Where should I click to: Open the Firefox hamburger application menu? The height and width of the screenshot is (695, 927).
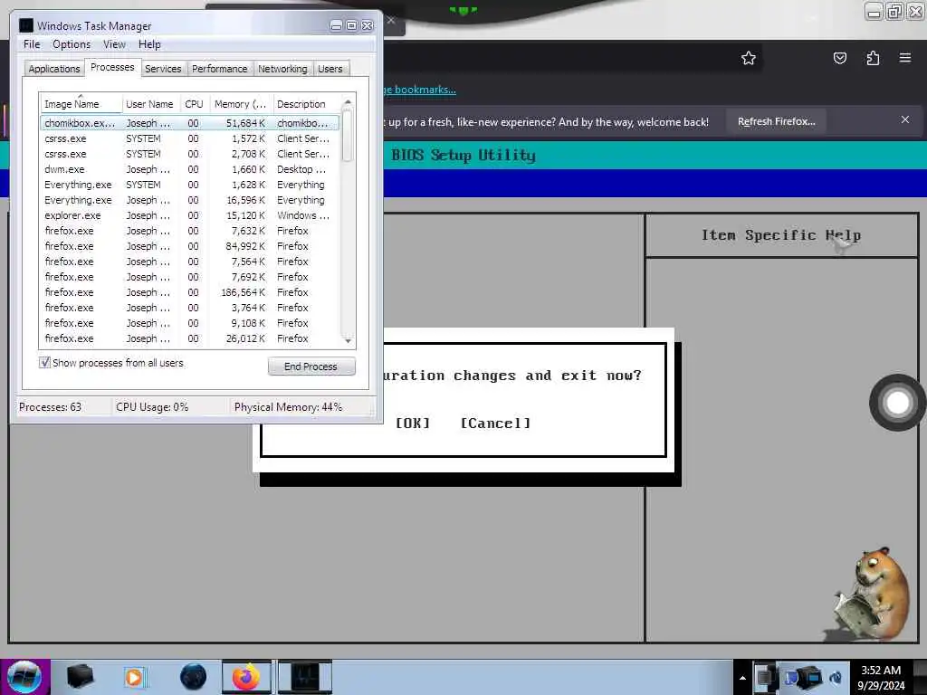(905, 57)
